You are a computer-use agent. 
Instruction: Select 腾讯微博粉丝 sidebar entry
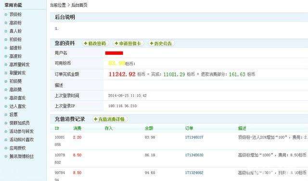point(22,157)
